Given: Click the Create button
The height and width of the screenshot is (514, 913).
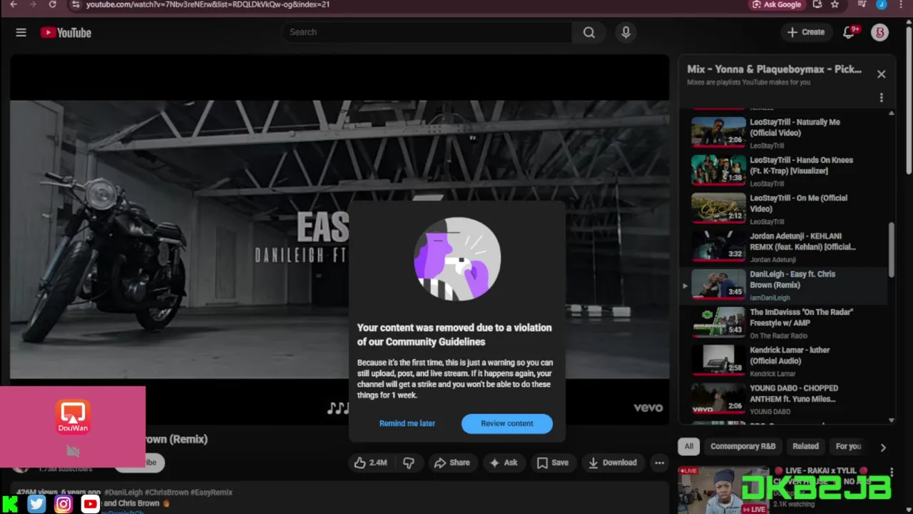Looking at the screenshot, I should 806,32.
